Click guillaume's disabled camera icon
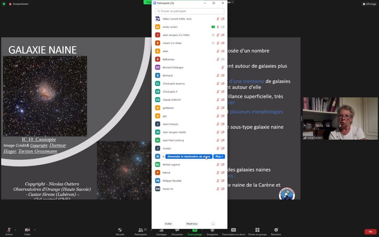The width and height of the screenshot is (379, 237). (x=222, y=108)
